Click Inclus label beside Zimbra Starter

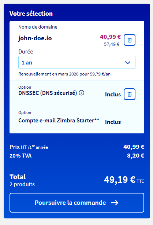[x=113, y=122]
